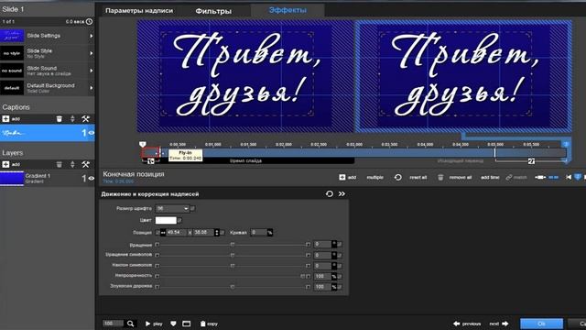Add a new caption with the plus icon
Viewport: 586px width, 330px height.
pos(5,118)
